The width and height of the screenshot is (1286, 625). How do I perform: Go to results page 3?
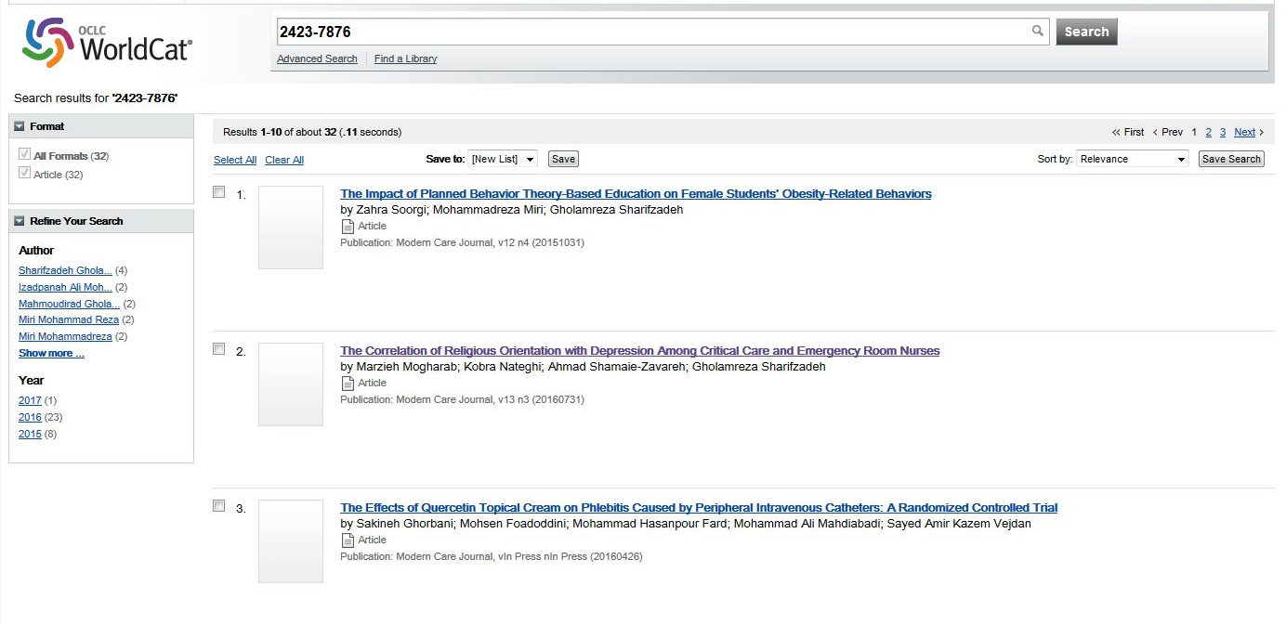click(x=1223, y=132)
